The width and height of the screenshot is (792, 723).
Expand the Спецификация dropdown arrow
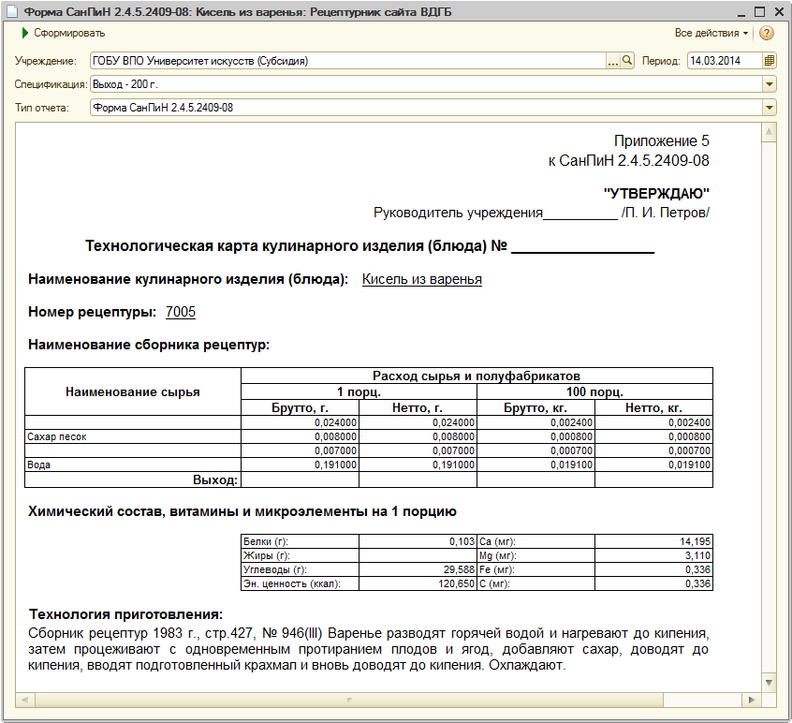(769, 84)
